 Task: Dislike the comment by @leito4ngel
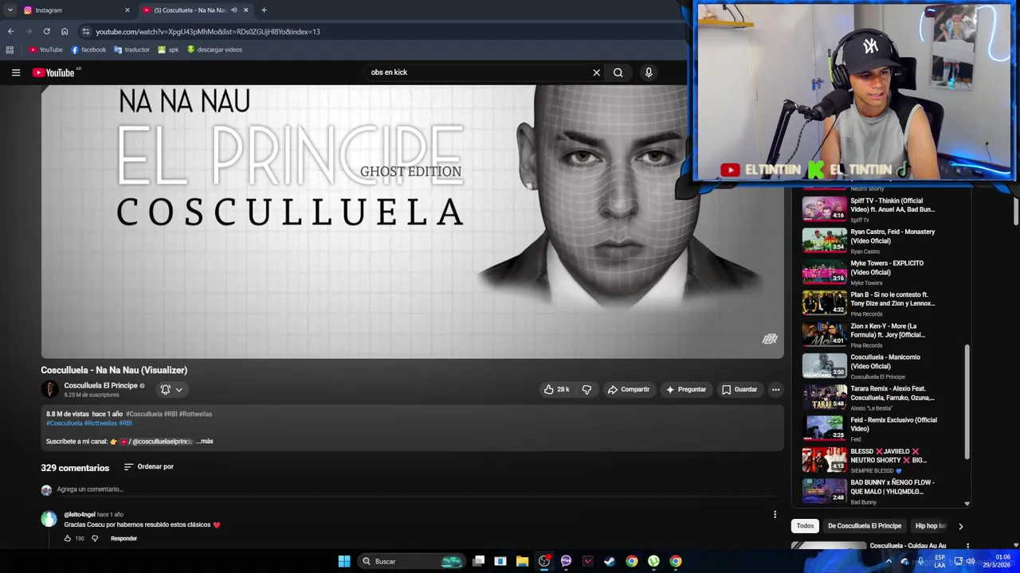[x=95, y=539]
